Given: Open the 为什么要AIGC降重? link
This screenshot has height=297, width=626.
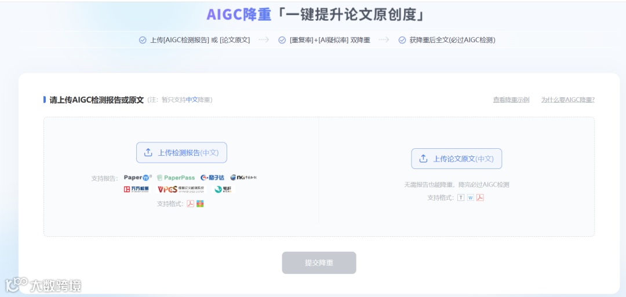Looking at the screenshot, I should pos(567,100).
